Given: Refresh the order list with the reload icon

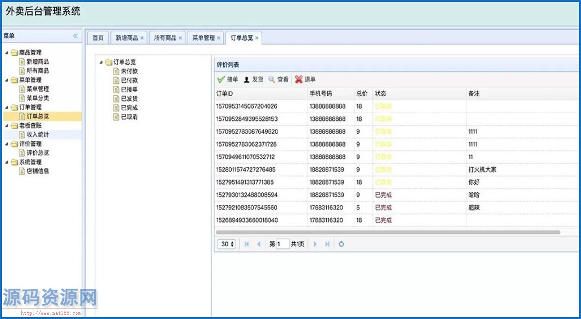Looking at the screenshot, I should pyautogui.click(x=341, y=244).
